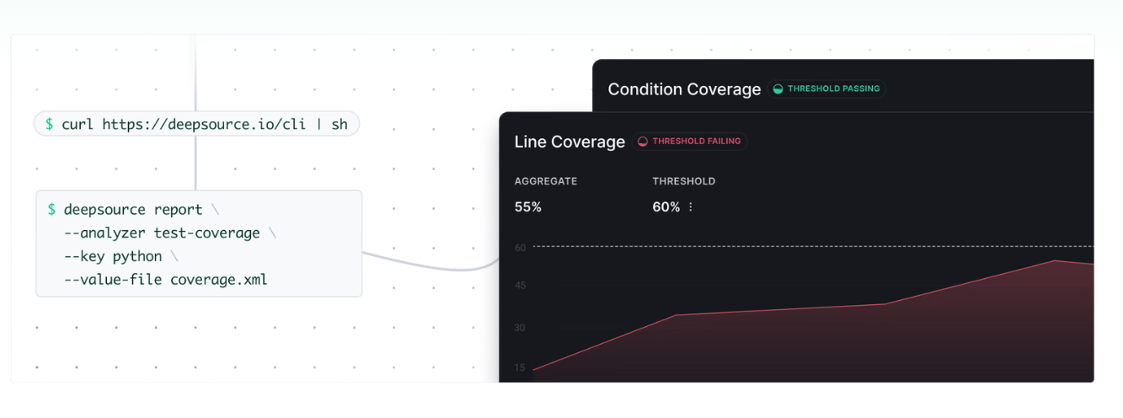The image size is (1123, 418).
Task: Click the 15 label on the y-axis
Action: pyautogui.click(x=520, y=368)
